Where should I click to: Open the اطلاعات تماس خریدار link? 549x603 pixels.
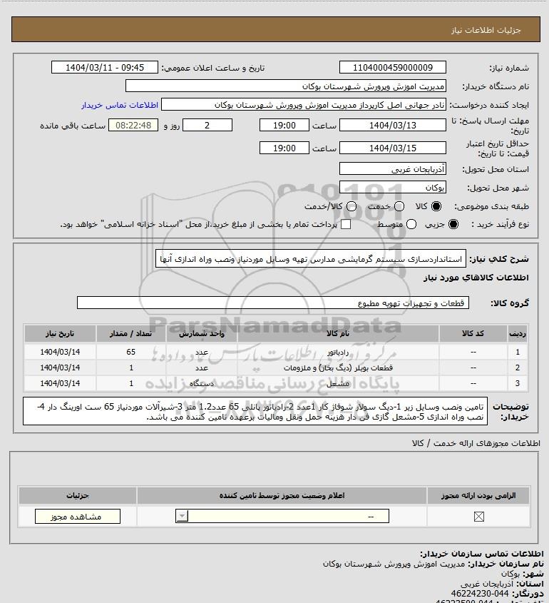click(x=120, y=105)
